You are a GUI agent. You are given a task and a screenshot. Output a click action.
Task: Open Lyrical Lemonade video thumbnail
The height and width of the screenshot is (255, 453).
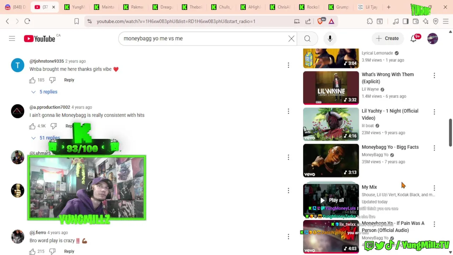[331, 58]
